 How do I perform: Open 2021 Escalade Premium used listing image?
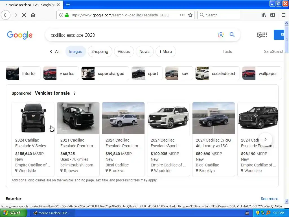point(78,118)
